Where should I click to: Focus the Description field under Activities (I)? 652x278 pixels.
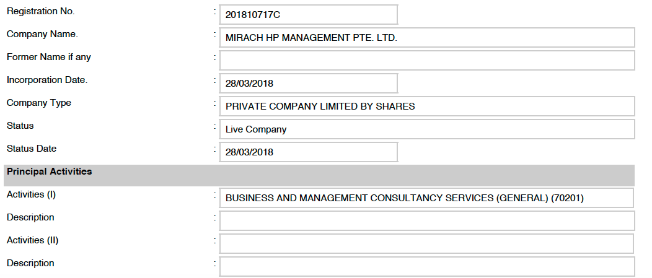tap(426, 220)
